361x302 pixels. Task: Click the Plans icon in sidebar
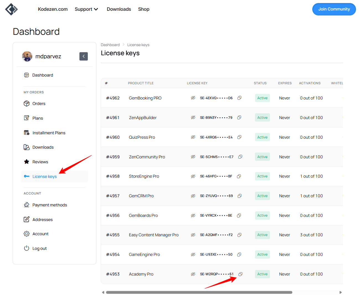(27, 118)
